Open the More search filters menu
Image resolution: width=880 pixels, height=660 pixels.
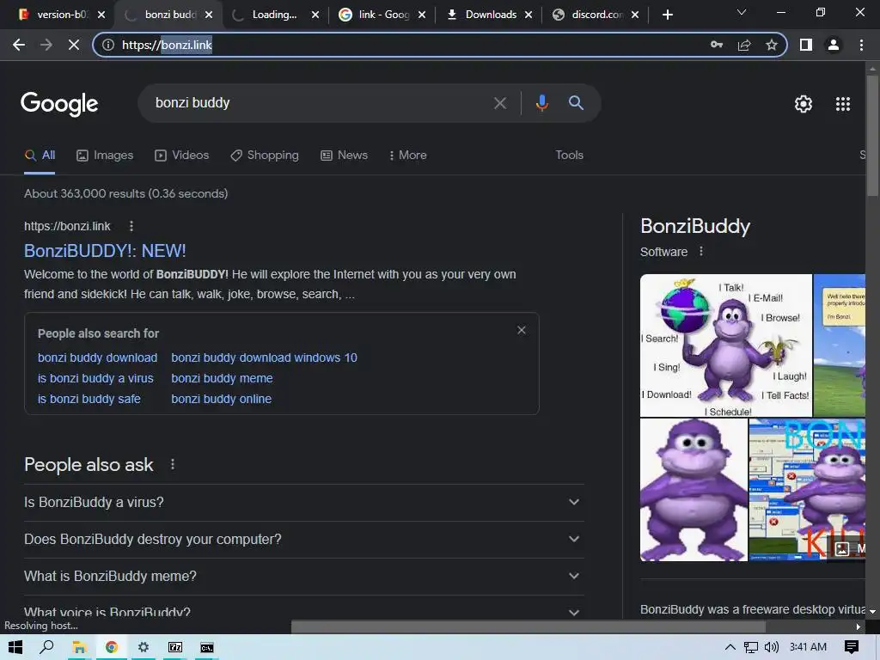pos(407,156)
